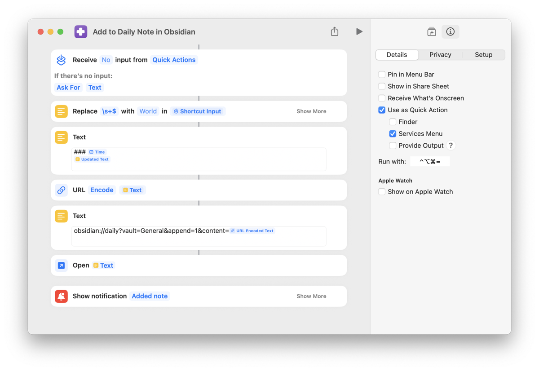Run the shortcut with the play button
The height and width of the screenshot is (371, 539).
pyautogui.click(x=359, y=31)
